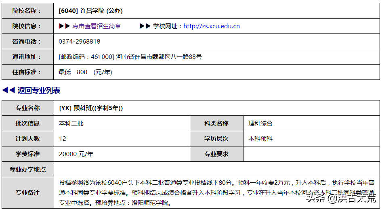Click the 住宿标准 header cell
The height and width of the screenshot is (209, 382).
click(27, 72)
